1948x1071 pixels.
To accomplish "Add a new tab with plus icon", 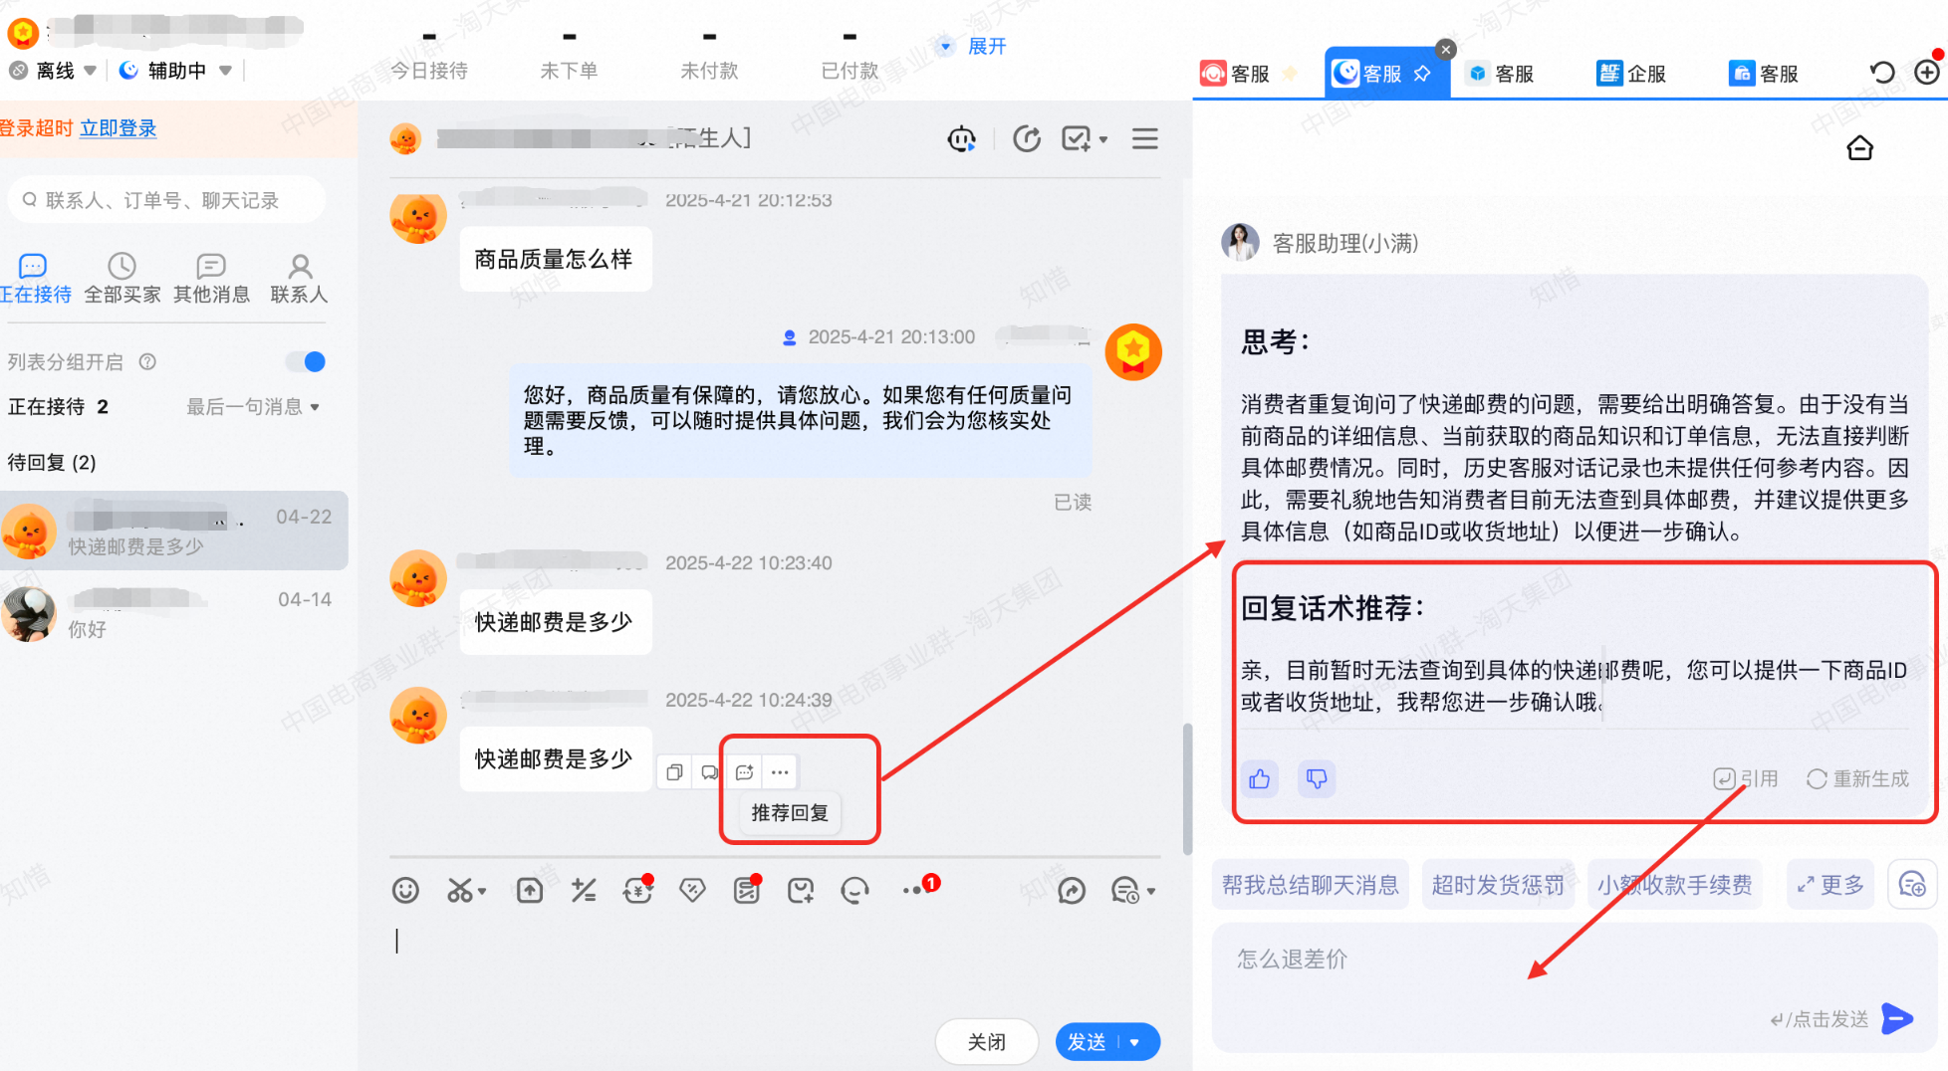I will coord(1927,73).
